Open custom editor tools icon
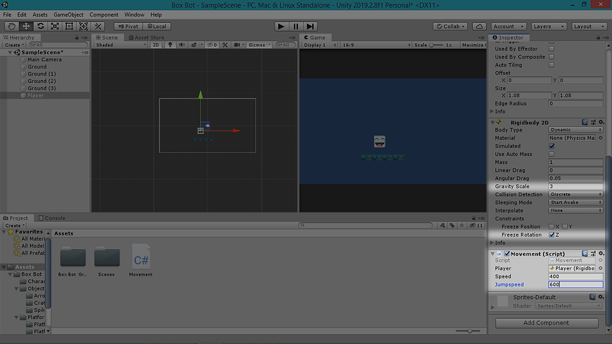 [x=98, y=26]
